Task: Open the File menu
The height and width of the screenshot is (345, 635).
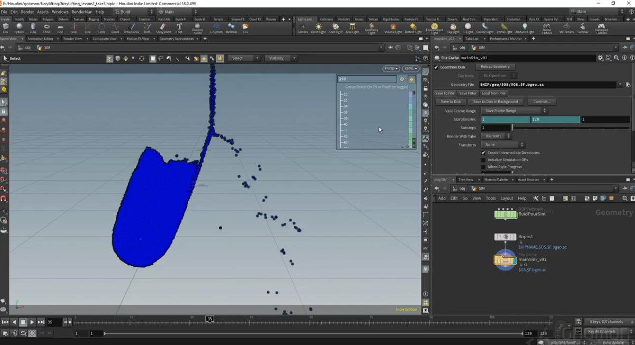Action: coord(4,12)
